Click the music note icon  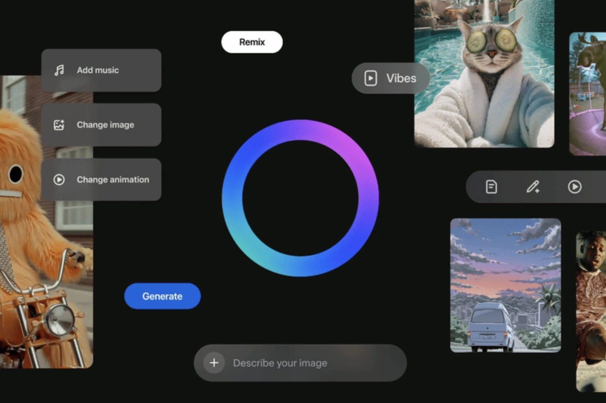(59, 70)
